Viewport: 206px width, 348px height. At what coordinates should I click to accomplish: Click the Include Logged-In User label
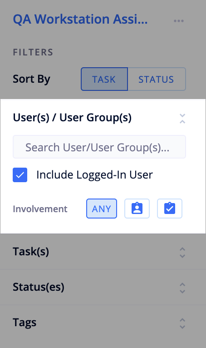[x=95, y=175]
